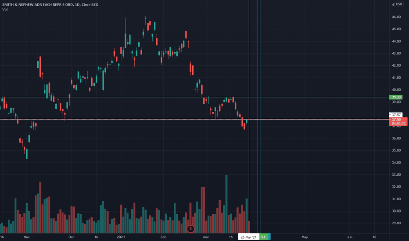Viewport: 409px width, 241px height.
Task: Click the May label on time axis
Action: [x=305, y=237]
